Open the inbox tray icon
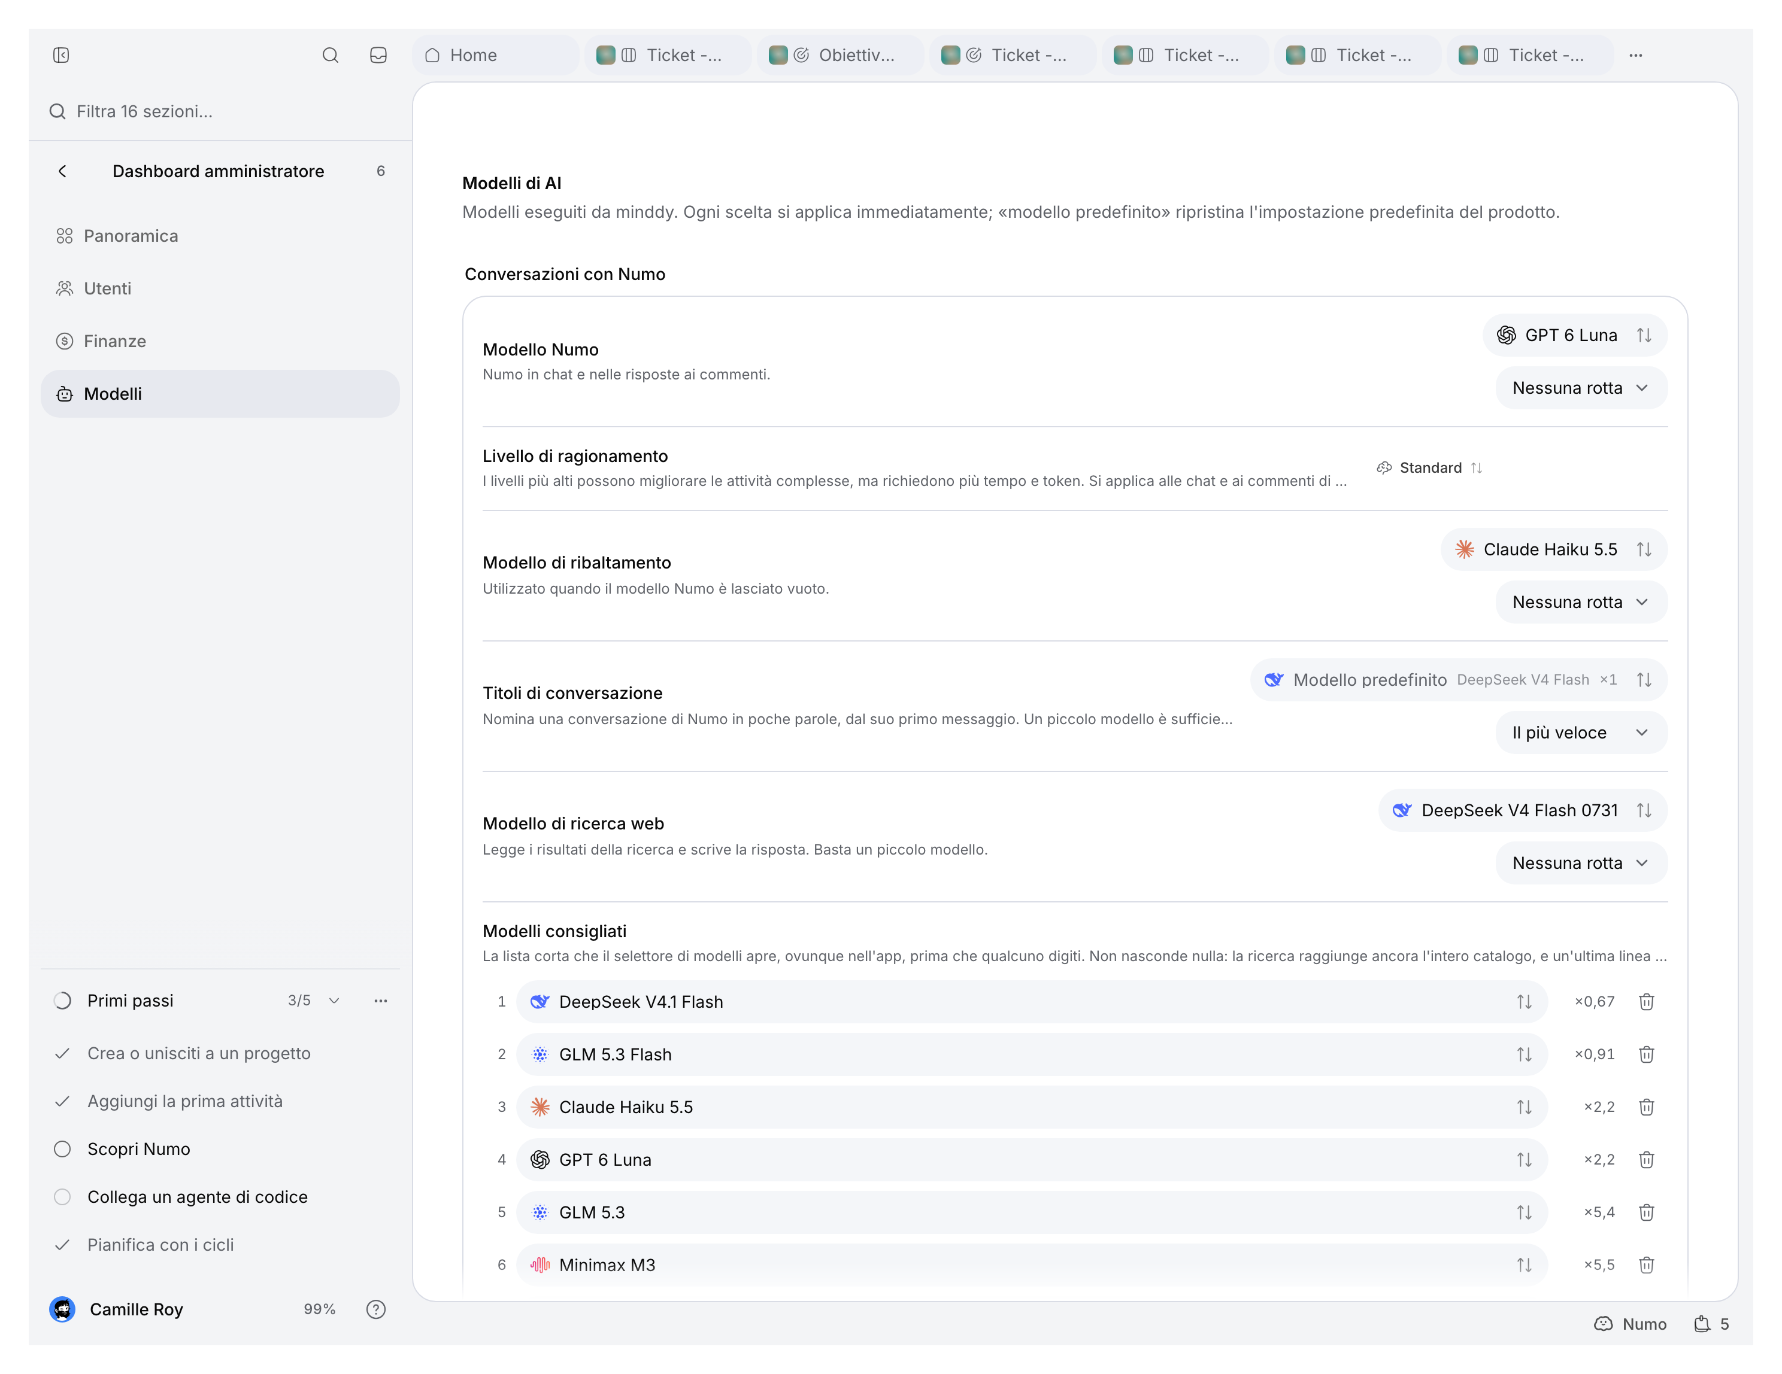This screenshot has height=1374, width=1782. pyautogui.click(x=378, y=54)
